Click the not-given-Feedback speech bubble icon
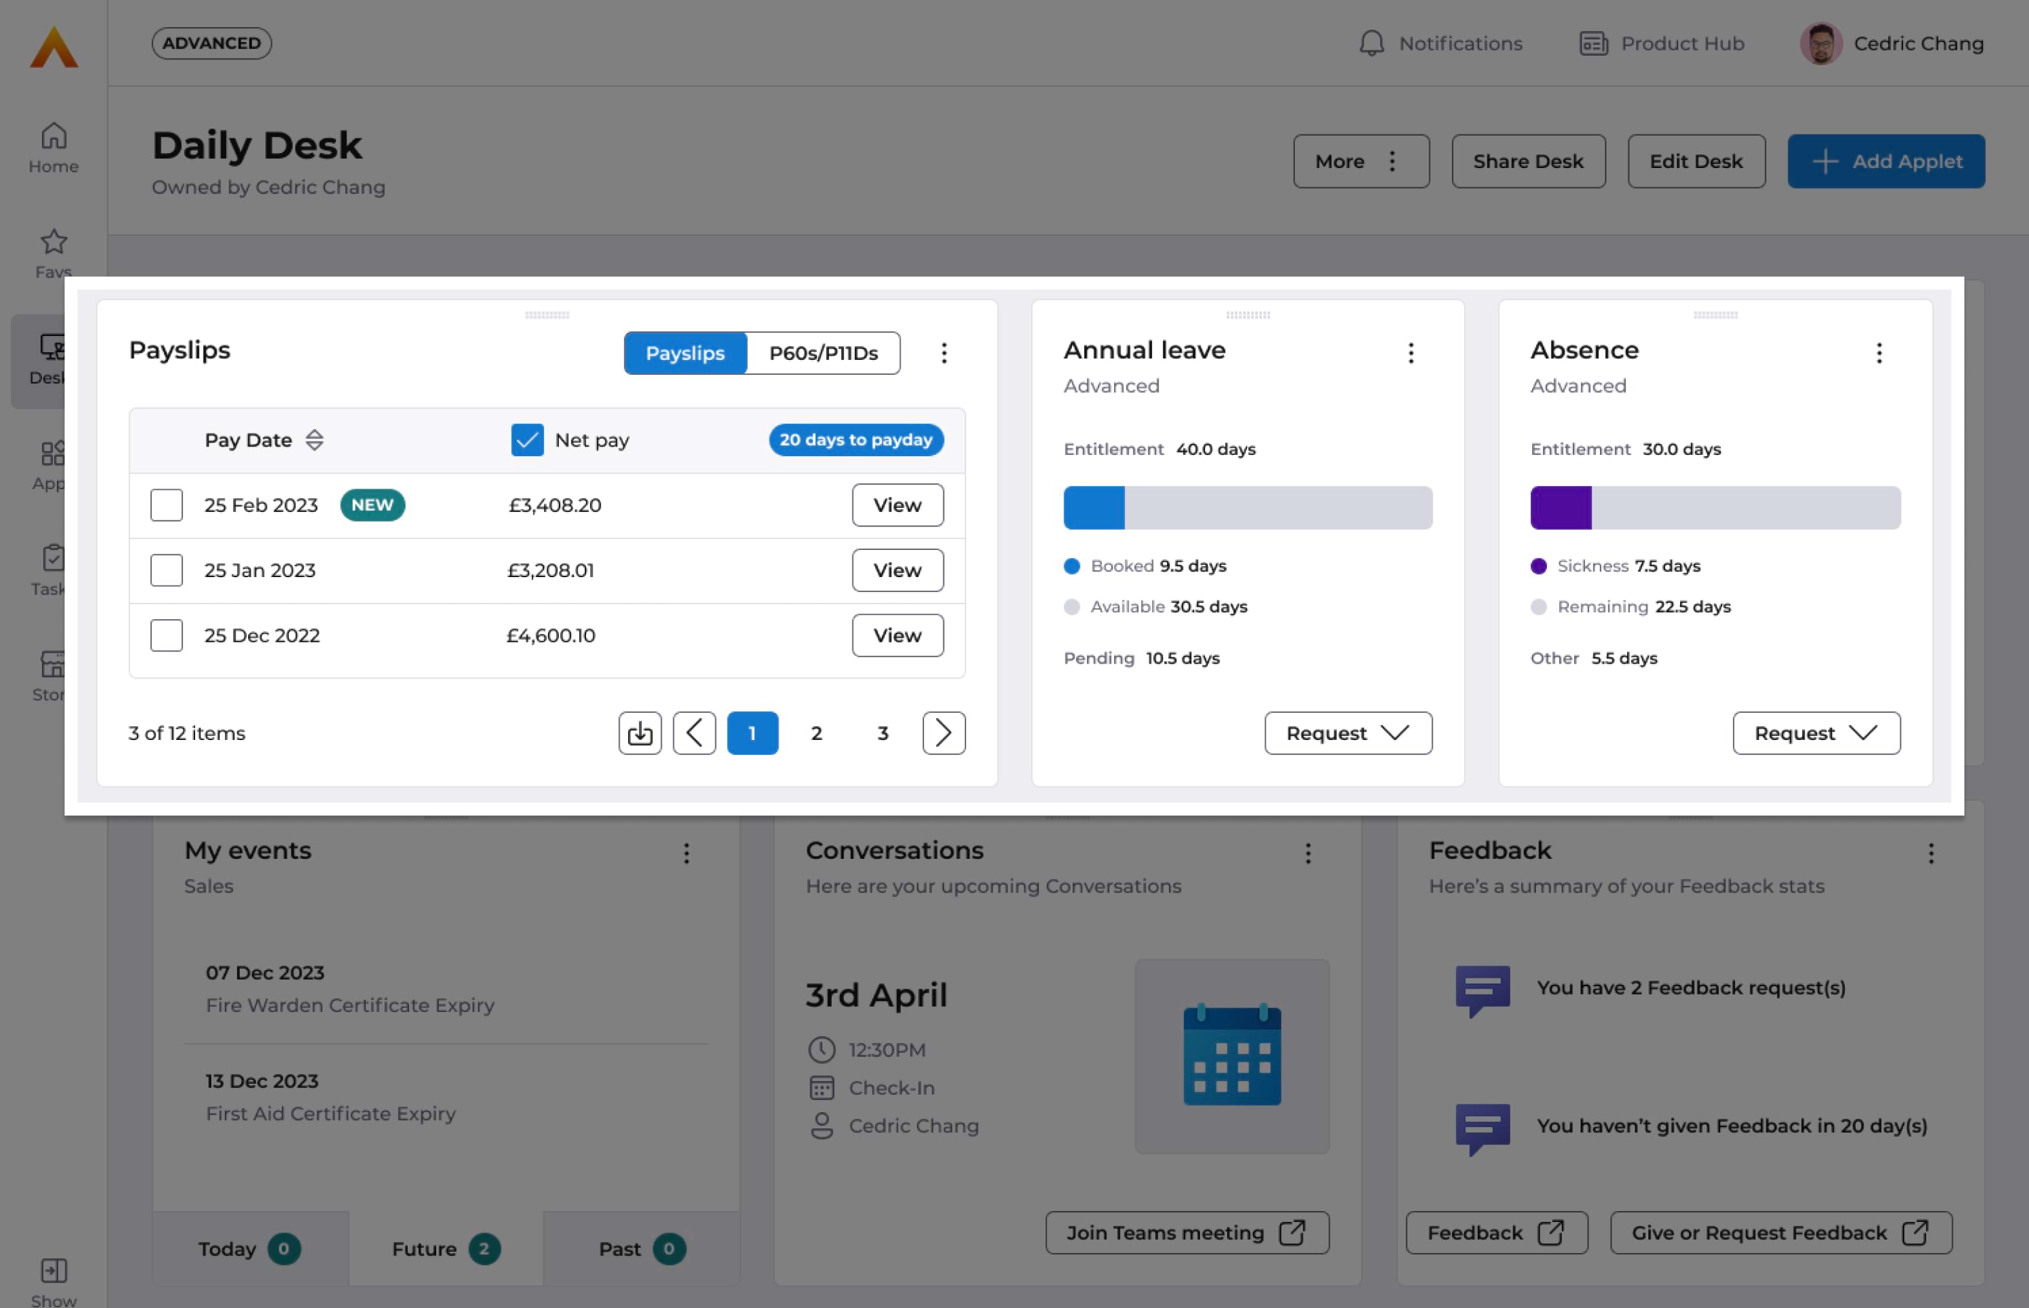The height and width of the screenshot is (1308, 2029). tap(1482, 1129)
